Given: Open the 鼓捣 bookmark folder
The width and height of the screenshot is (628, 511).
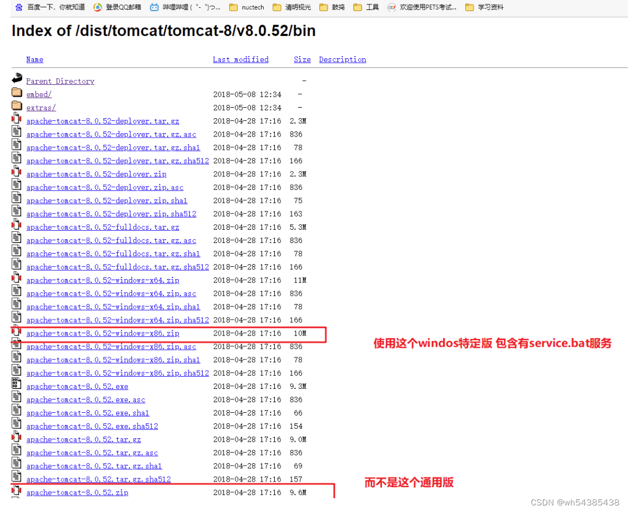Looking at the screenshot, I should pos(332,7).
